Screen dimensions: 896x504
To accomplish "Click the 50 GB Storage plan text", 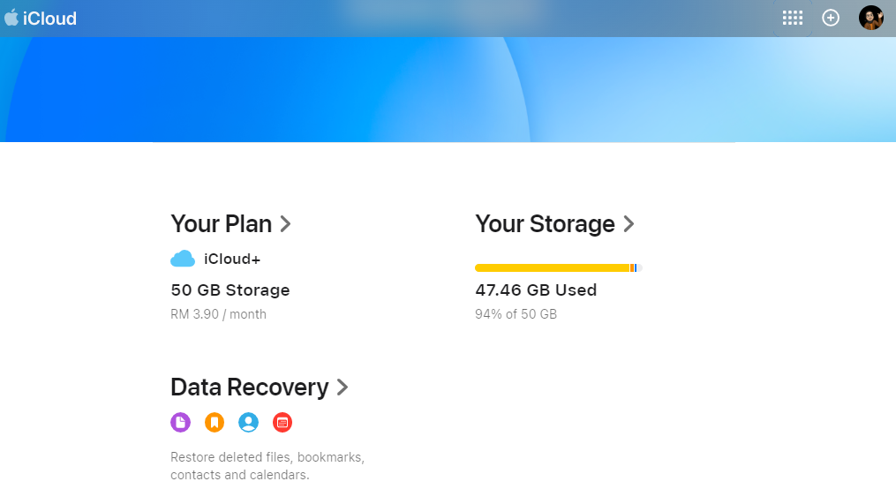I will click(230, 290).
